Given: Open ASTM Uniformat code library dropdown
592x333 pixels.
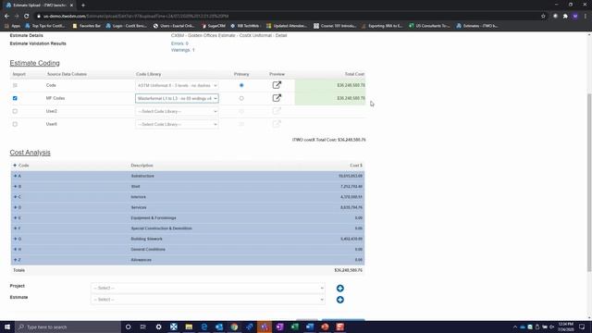Looking at the screenshot, I should tap(177, 86).
